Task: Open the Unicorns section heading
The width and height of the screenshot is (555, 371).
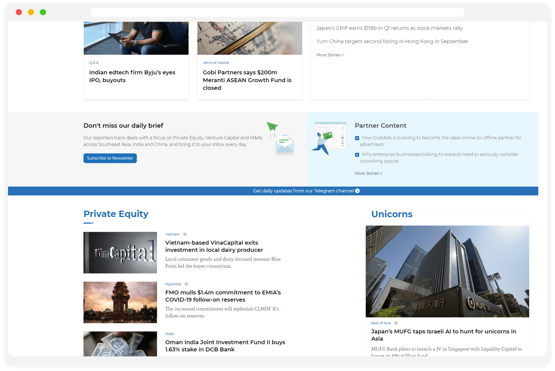Action: 392,214
